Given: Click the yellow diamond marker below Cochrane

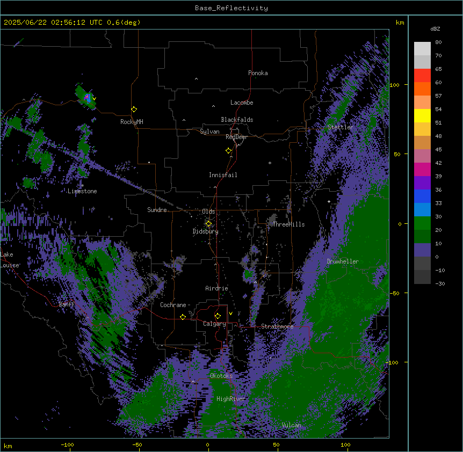Looking at the screenshot, I should 183,317.
